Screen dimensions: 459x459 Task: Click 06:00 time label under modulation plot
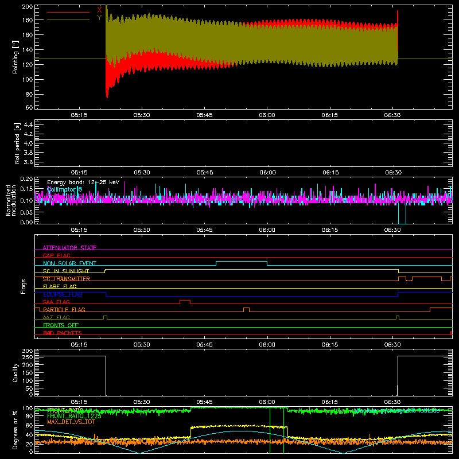coord(267,230)
